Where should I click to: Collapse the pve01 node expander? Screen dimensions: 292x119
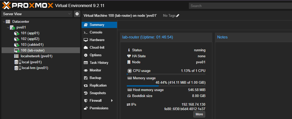click(x=8, y=27)
